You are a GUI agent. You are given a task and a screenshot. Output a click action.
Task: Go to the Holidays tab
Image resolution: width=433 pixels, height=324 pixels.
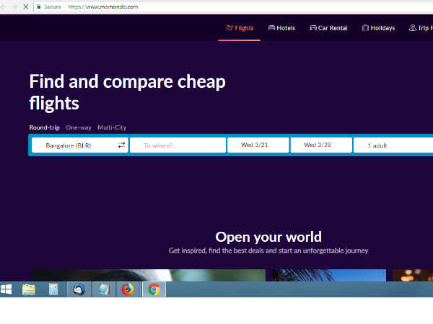click(378, 28)
